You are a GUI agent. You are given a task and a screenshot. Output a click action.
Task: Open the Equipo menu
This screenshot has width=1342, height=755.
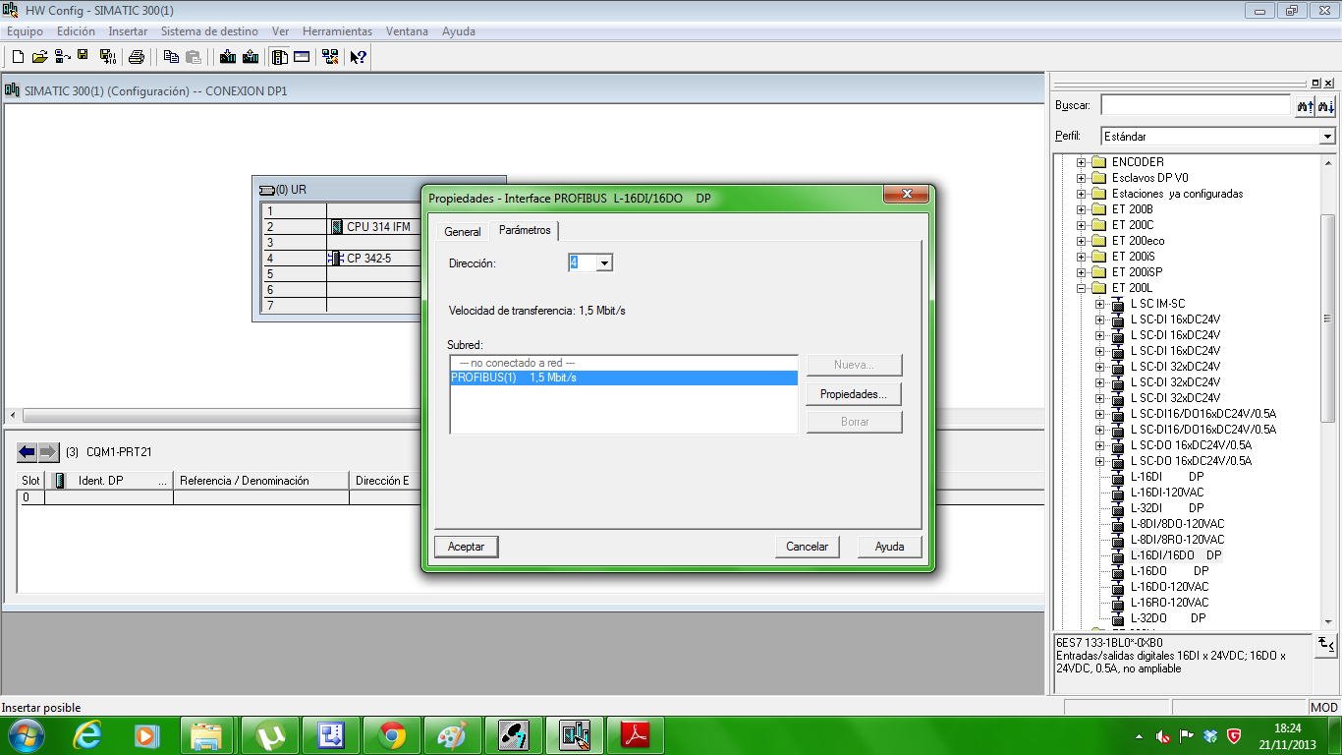(25, 31)
